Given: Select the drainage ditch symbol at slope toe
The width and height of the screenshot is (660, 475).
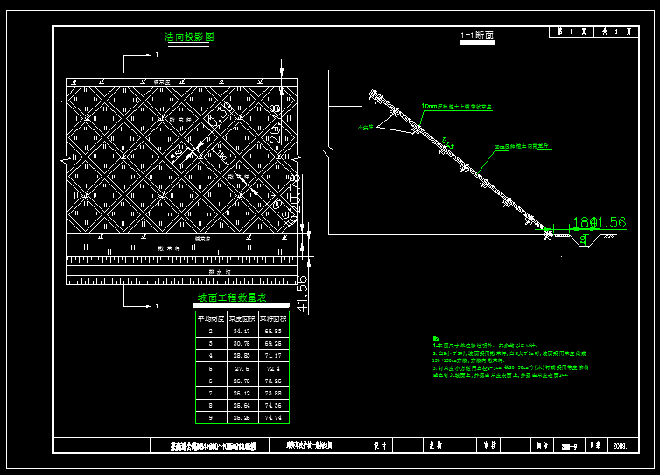Looking at the screenshot, I should click(x=585, y=239).
